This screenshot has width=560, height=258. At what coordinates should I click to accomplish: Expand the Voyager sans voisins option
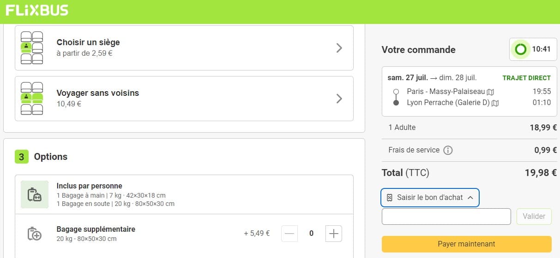coord(339,99)
